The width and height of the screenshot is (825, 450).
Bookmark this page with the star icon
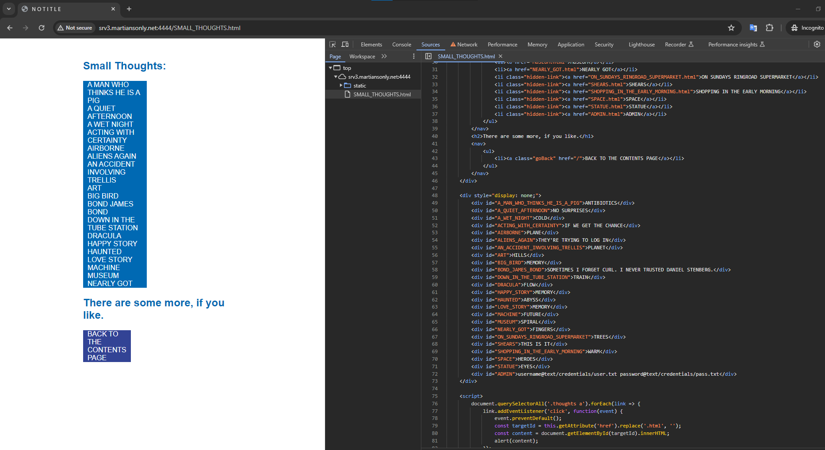coord(731,28)
